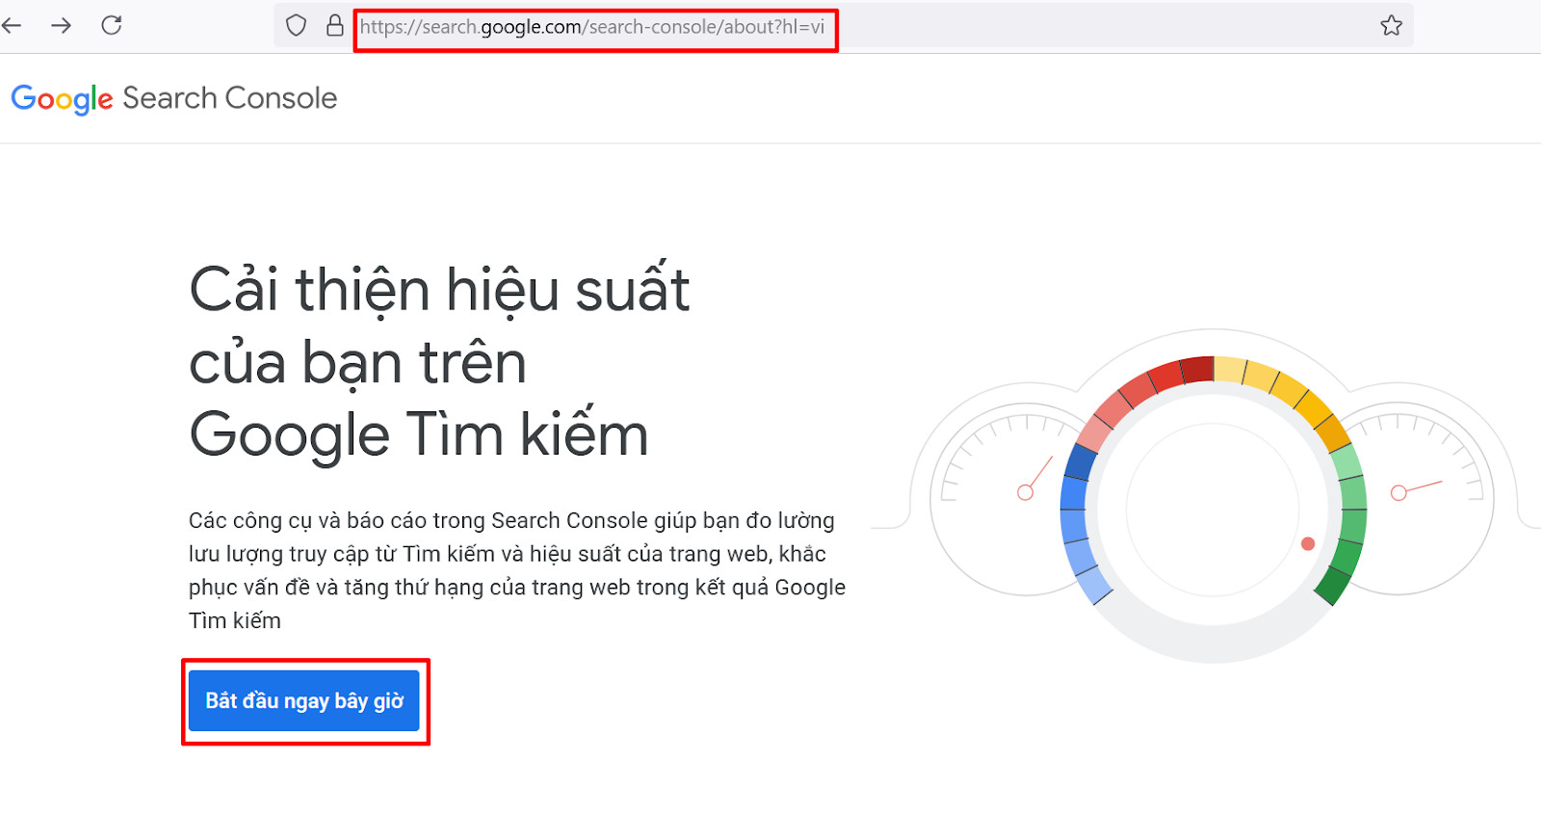
Task: Show site security info via padlock icon
Action: (334, 25)
